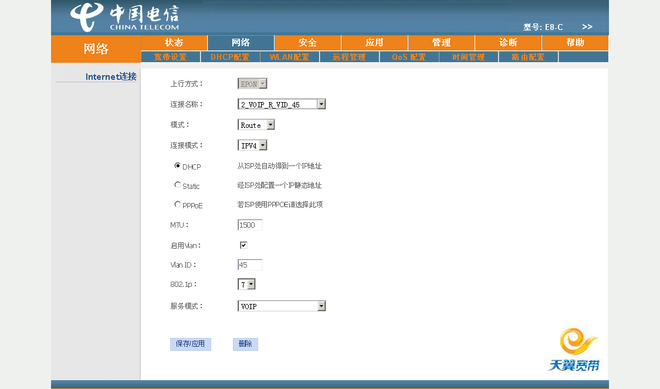
Task: Click the >> arrows next to the E8-C model
Action: (587, 27)
